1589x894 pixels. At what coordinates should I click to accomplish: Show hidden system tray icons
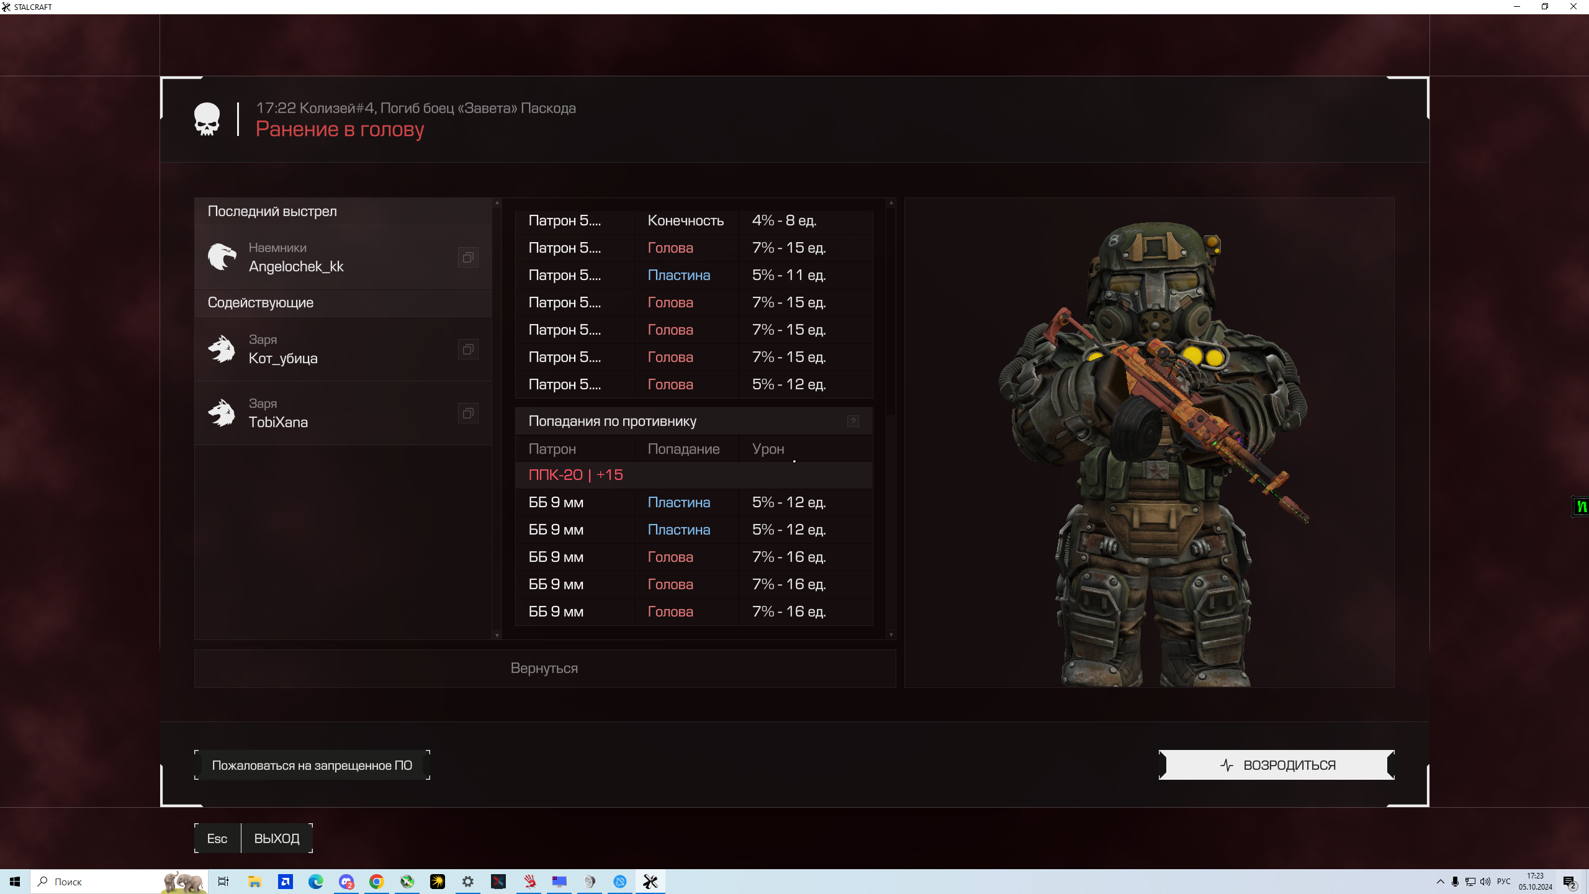click(x=1441, y=882)
